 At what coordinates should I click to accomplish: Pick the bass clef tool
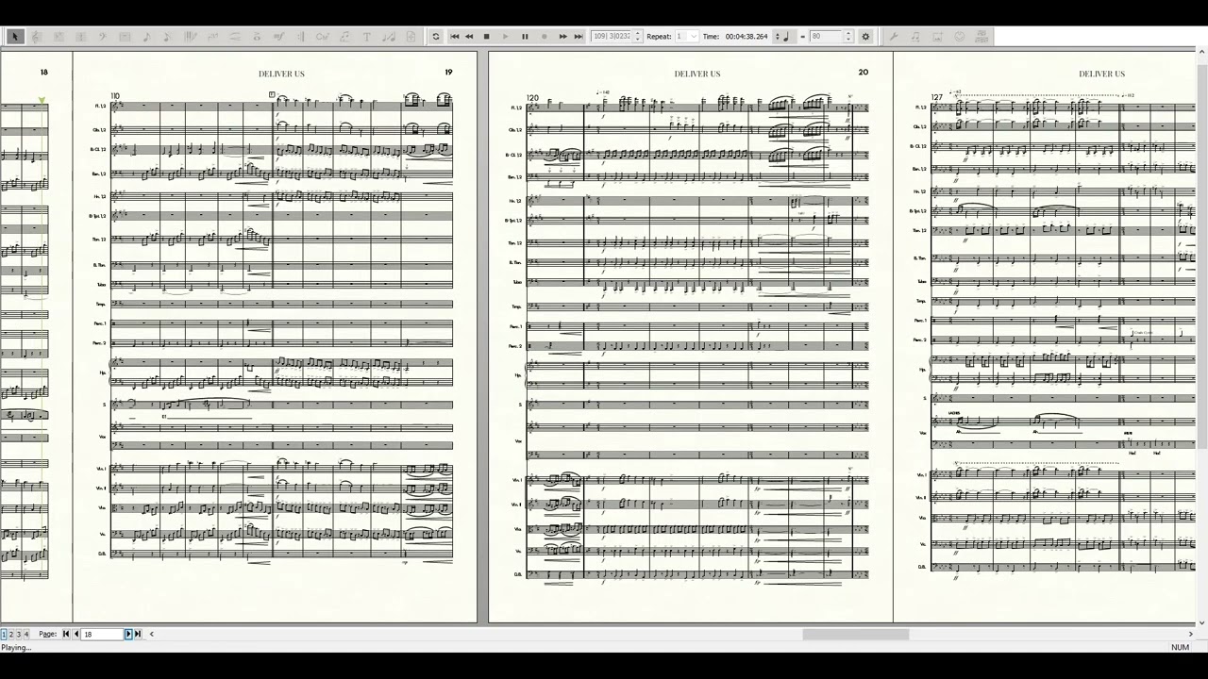[x=102, y=37]
